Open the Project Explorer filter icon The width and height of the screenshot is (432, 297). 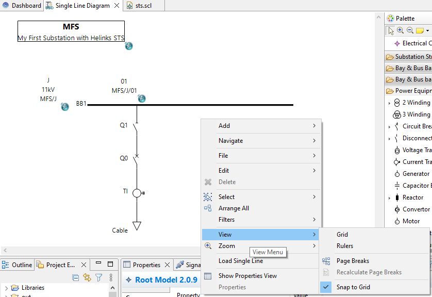click(x=98, y=277)
